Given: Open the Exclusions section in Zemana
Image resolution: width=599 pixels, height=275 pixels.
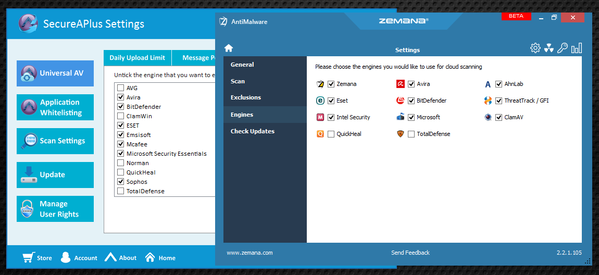Looking at the screenshot, I should pyautogui.click(x=265, y=97).
